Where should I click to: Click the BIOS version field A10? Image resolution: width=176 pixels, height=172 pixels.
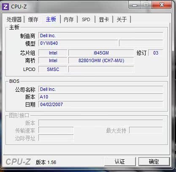(101, 97)
